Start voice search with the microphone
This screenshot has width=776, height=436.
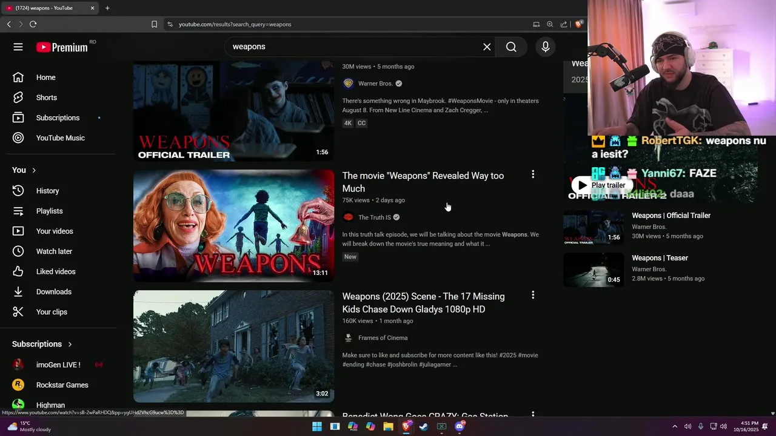point(546,47)
